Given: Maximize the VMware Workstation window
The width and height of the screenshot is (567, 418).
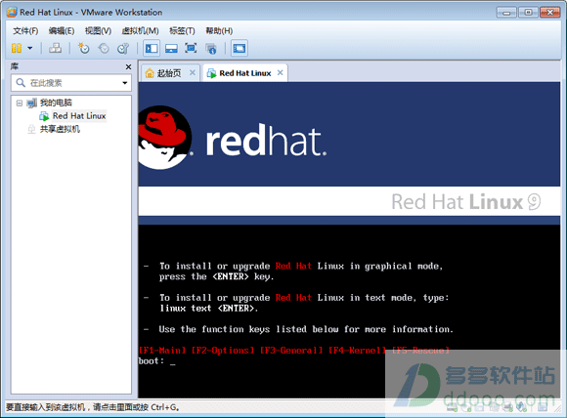Looking at the screenshot, I should pos(528,13).
